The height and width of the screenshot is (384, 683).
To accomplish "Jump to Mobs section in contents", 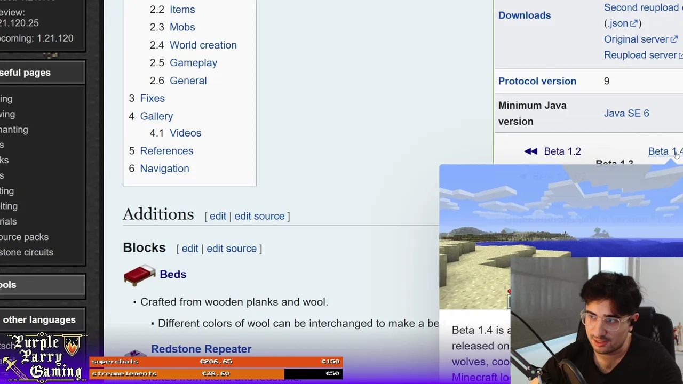I will point(182,27).
